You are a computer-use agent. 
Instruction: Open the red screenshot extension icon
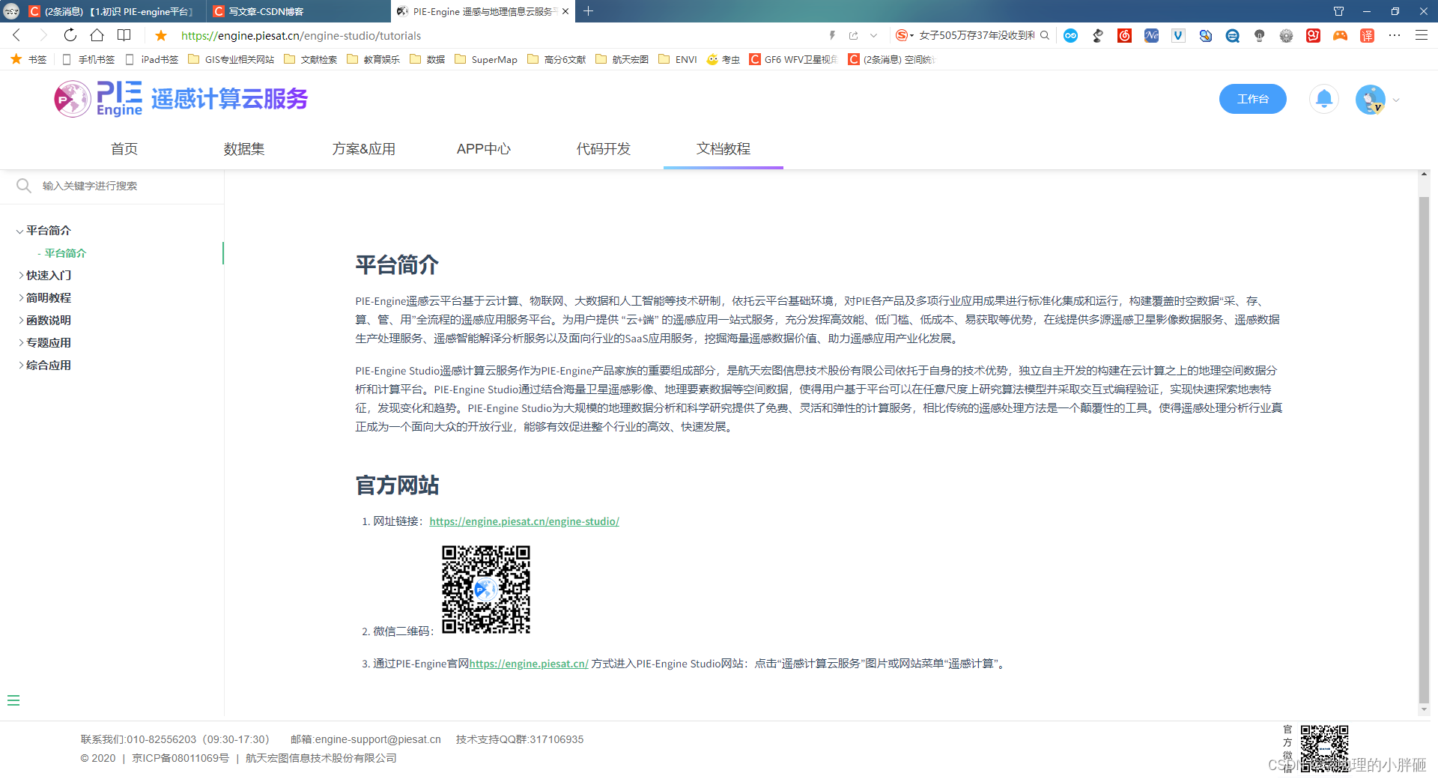(x=1313, y=35)
